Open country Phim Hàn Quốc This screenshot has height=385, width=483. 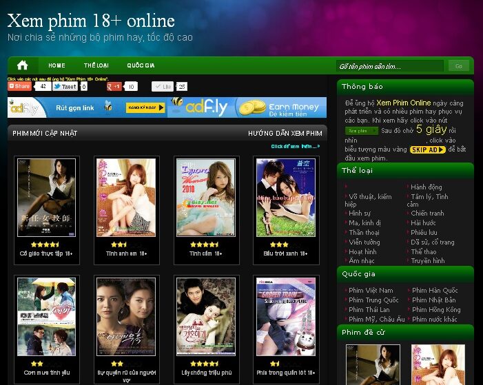[435, 291]
